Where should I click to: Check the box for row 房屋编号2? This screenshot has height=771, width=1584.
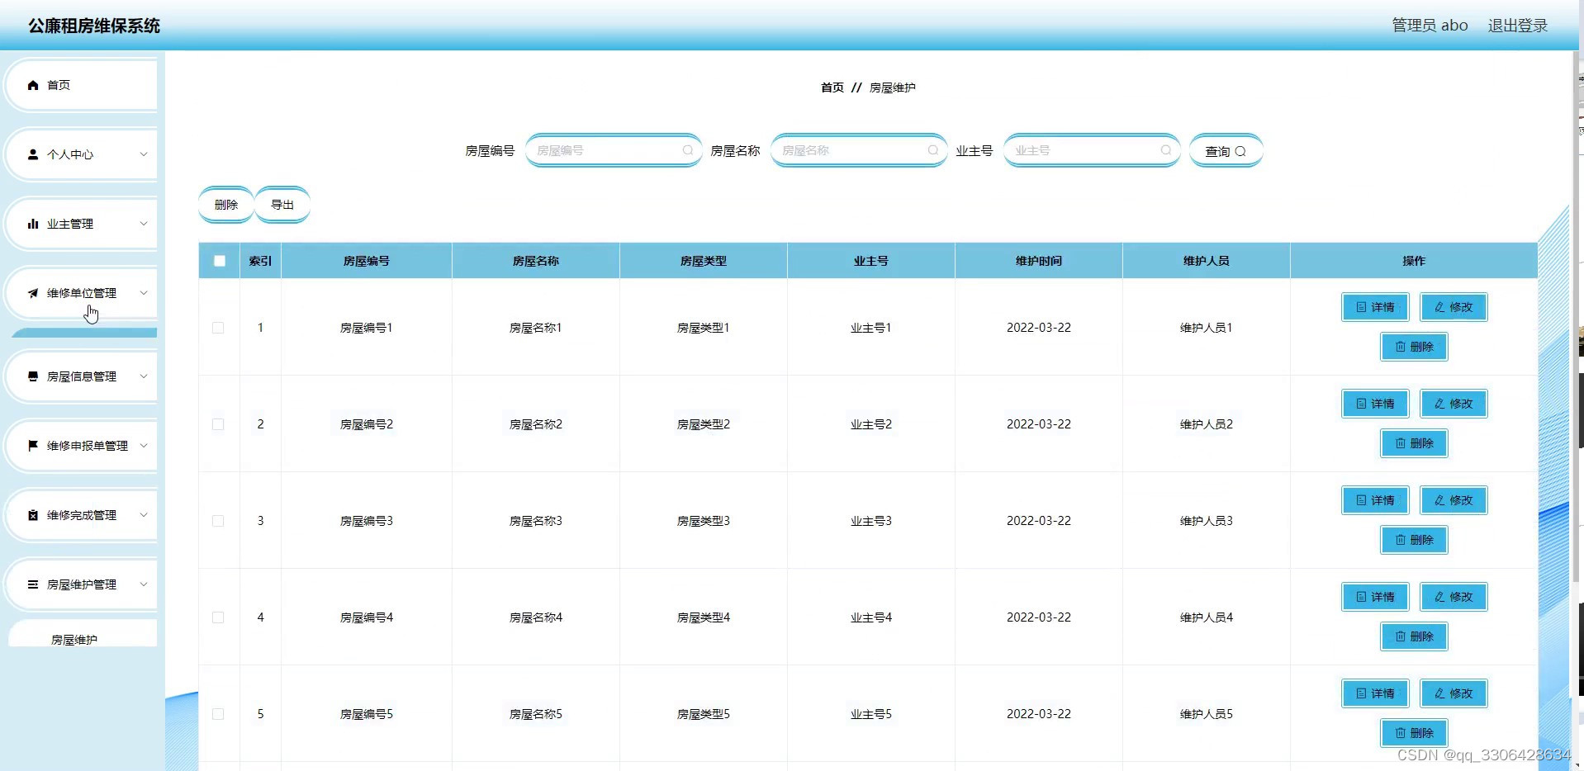(x=218, y=424)
